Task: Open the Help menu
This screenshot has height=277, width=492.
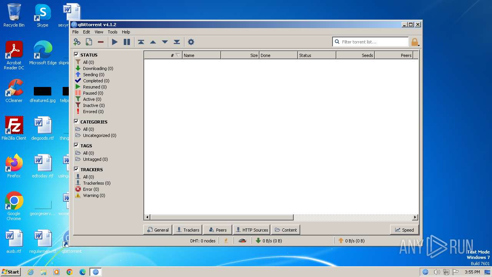Action: click(x=126, y=32)
